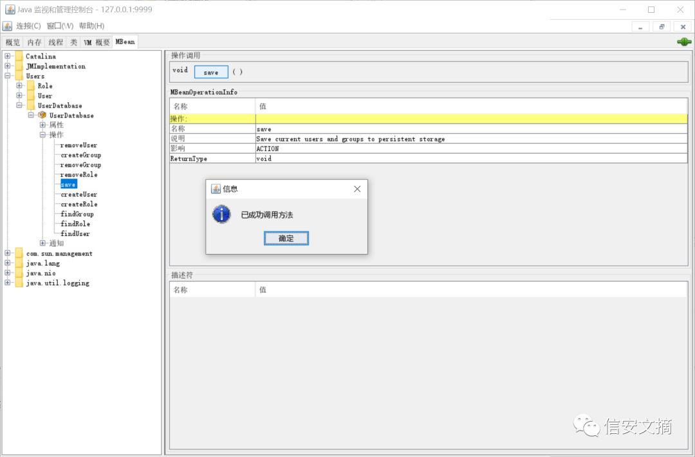Select removeGroup operation in tree
The width and height of the screenshot is (695, 457).
click(80, 165)
